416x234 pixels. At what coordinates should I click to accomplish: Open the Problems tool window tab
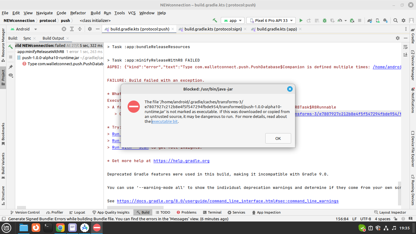pyautogui.click(x=187, y=212)
